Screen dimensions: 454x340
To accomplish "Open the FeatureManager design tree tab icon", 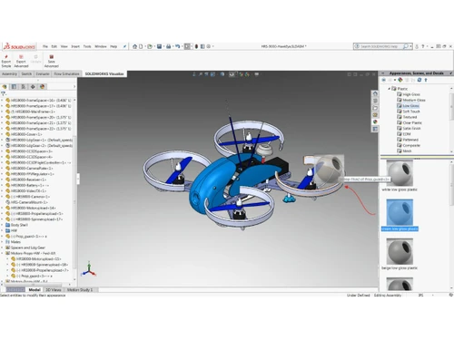I will click(x=5, y=87).
